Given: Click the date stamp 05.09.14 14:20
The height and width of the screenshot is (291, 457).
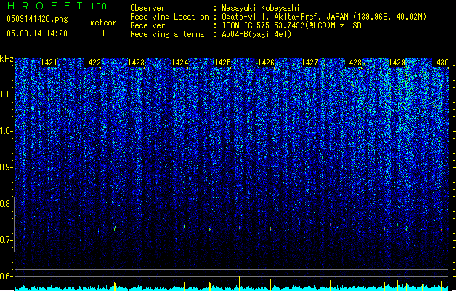Looking at the screenshot, I should (x=37, y=33).
